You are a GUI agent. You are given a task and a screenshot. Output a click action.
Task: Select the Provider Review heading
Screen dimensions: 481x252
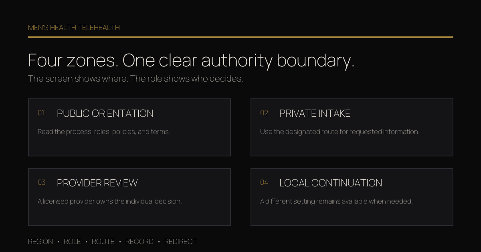97,183
